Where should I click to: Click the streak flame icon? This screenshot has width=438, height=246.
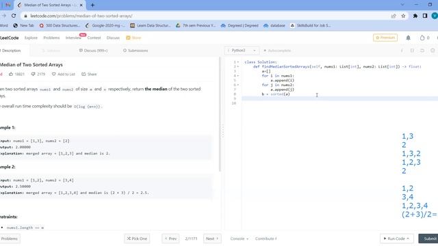(x=422, y=38)
